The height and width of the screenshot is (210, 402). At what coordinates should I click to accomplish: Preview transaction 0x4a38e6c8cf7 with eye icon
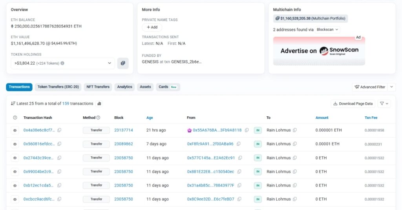pos(15,130)
